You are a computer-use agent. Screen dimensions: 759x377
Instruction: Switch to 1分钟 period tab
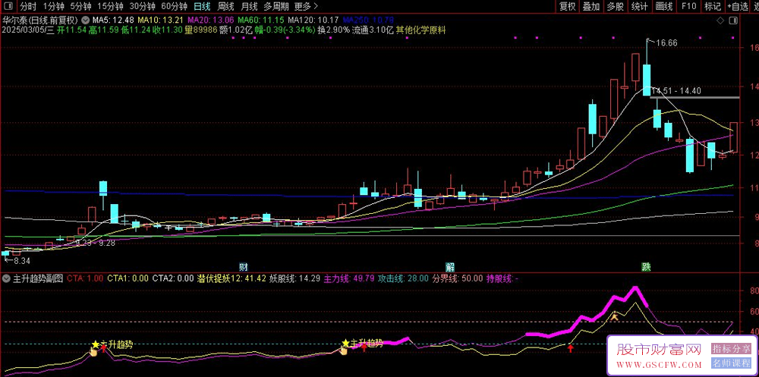coord(53,6)
